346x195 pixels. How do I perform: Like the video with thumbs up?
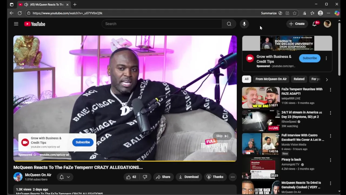point(131,177)
